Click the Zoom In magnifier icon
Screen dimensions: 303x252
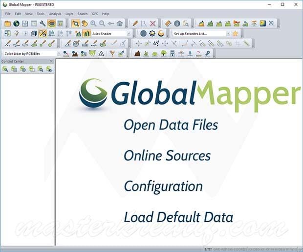[x=93, y=23]
